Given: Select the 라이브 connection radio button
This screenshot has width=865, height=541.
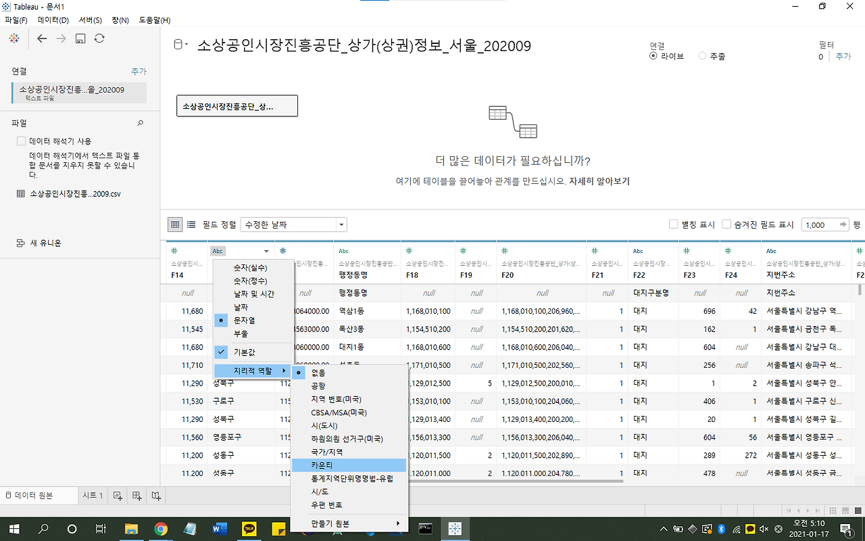Looking at the screenshot, I should 653,56.
